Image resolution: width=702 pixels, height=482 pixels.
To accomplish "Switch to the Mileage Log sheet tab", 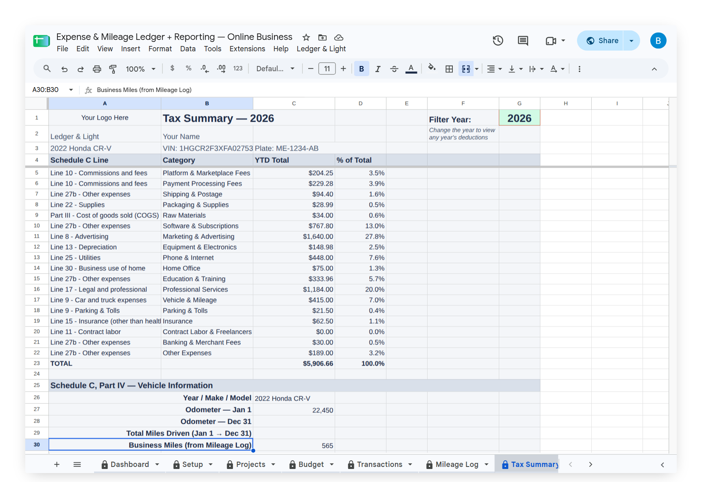I will click(x=457, y=464).
